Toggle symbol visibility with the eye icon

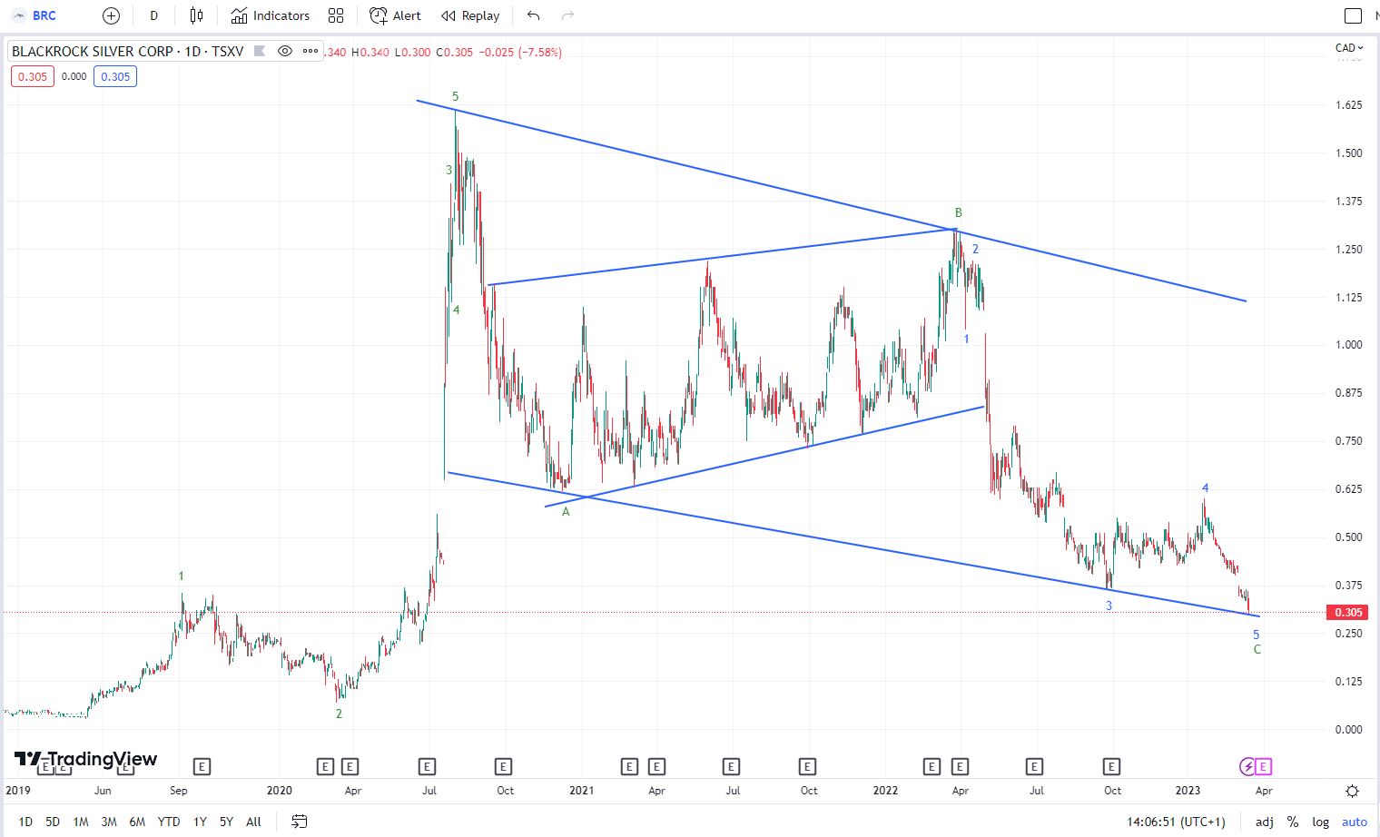(x=285, y=51)
